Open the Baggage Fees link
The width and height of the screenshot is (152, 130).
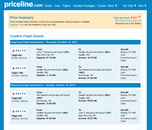coord(17,25)
